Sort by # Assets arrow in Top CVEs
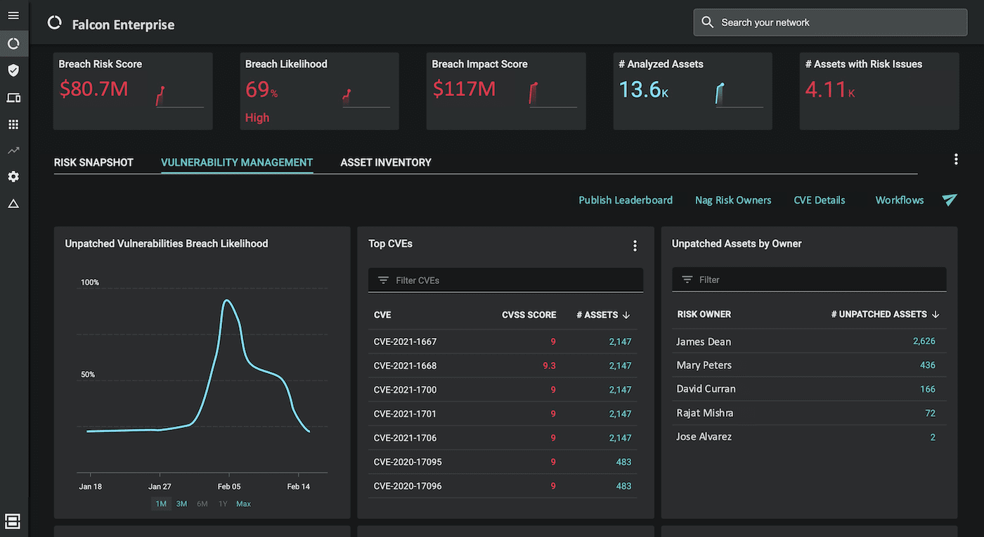The width and height of the screenshot is (984, 537). coord(626,315)
